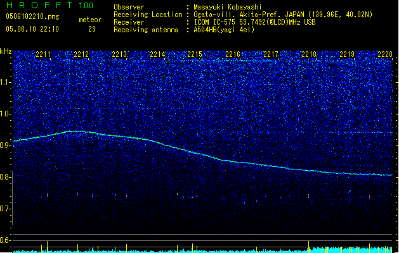This screenshot has width=399, height=253.
Task: Click the 2212 time marker
Action: point(81,54)
